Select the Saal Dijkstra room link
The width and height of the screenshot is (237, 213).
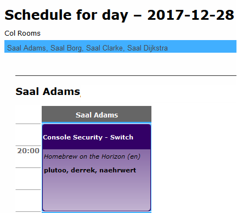(x=148, y=48)
